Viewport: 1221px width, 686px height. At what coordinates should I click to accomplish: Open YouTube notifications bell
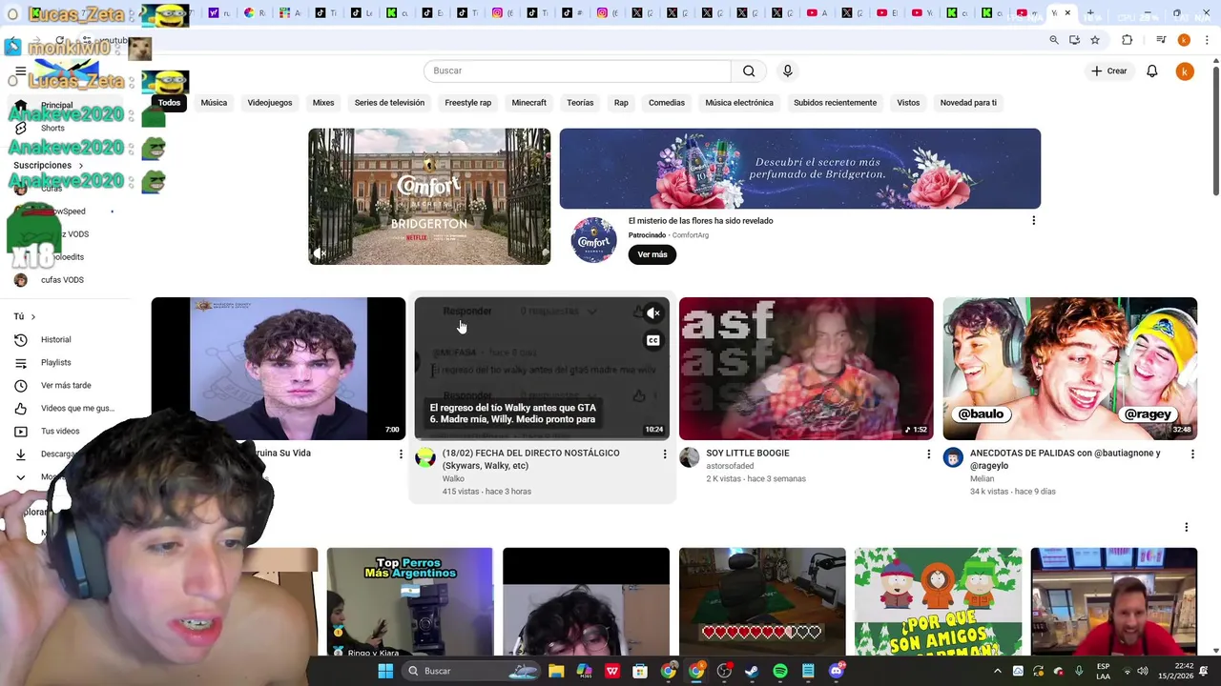coord(1152,71)
